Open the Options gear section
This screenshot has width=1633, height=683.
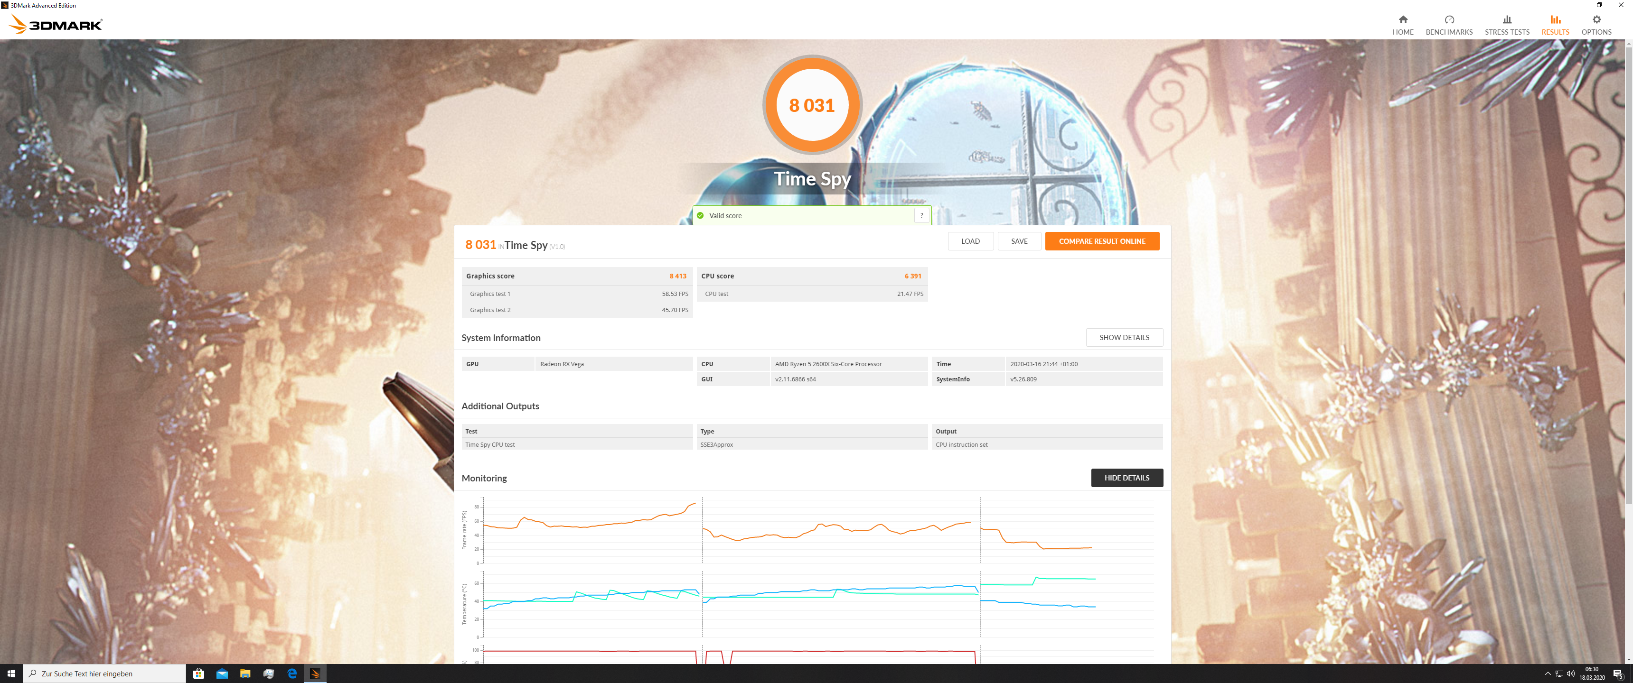(1595, 25)
